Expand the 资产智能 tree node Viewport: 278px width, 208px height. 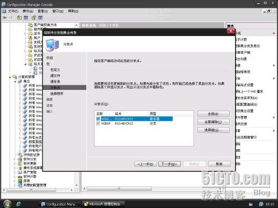[15, 173]
